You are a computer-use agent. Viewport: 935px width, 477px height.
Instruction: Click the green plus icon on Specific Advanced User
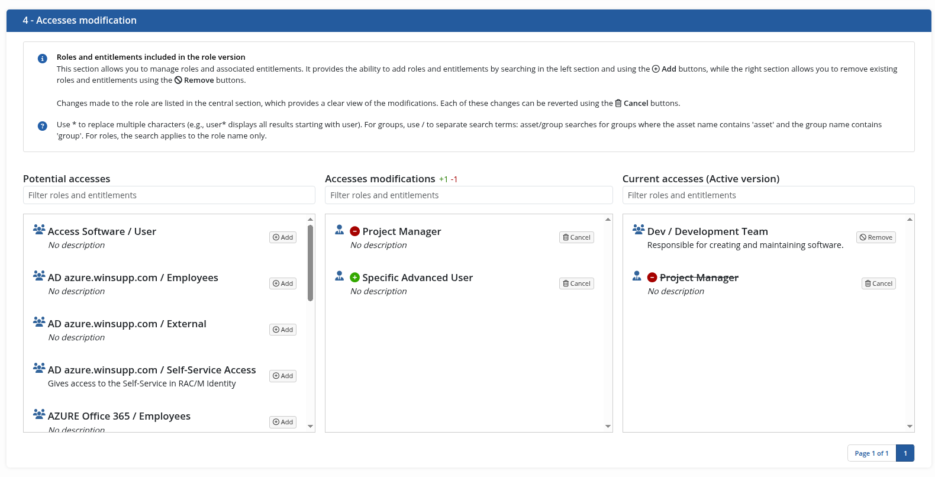[355, 278]
